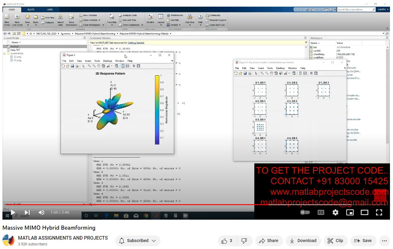Select the Pan hand tool in Figure 1
The width and height of the screenshot is (393, 249).
99,66
